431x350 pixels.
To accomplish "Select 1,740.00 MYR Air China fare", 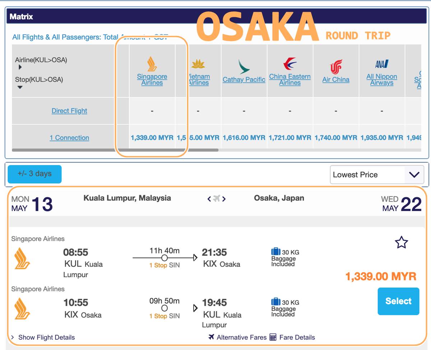I will pos(336,138).
